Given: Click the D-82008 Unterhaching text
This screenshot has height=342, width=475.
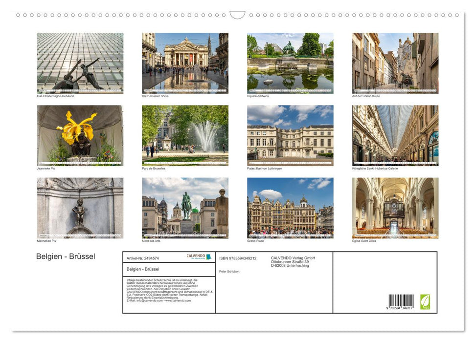Looking at the screenshot, I should (x=290, y=265).
